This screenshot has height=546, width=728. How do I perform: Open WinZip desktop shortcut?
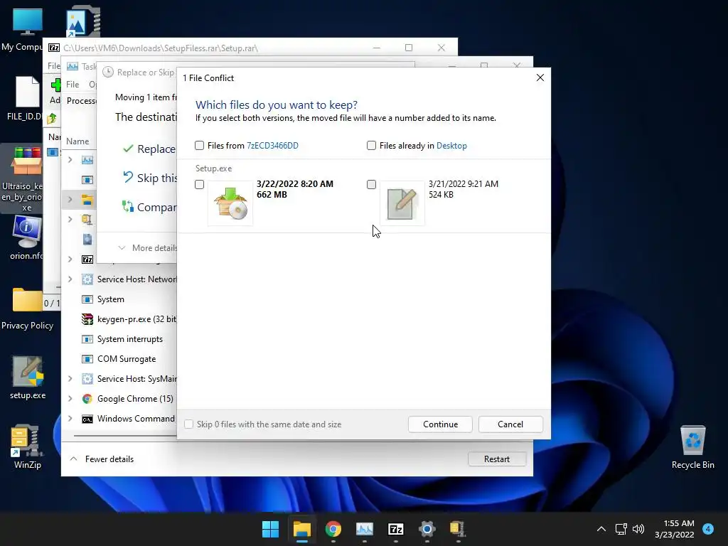coord(26,441)
